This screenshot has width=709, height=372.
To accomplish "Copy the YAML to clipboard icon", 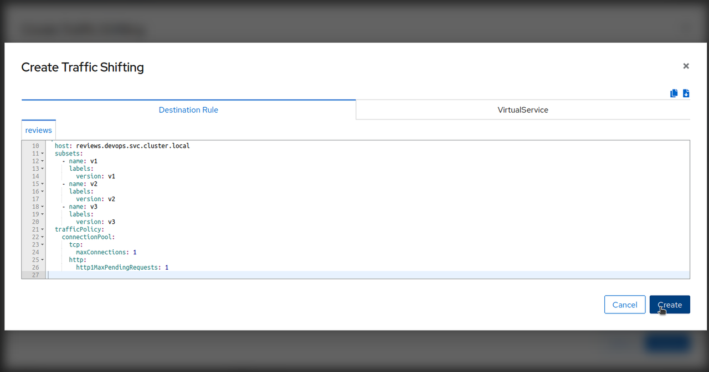I will (674, 93).
